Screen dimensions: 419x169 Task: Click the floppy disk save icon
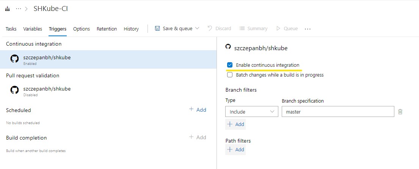click(x=157, y=28)
